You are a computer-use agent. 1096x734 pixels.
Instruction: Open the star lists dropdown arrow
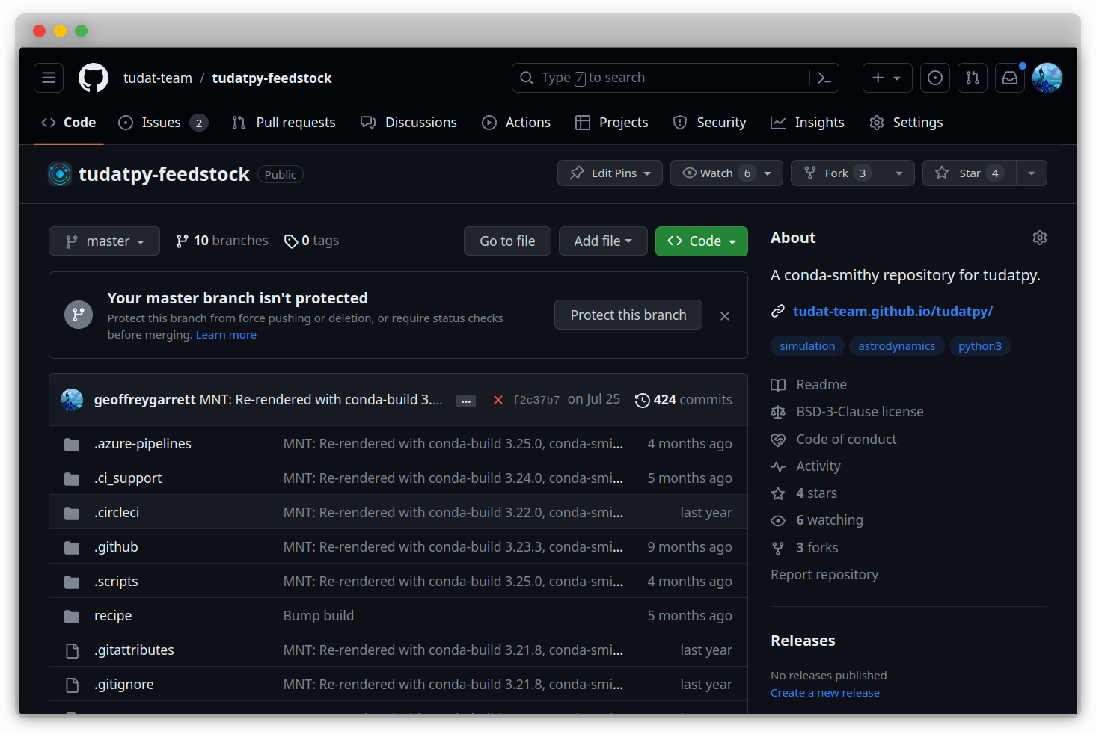(1032, 173)
